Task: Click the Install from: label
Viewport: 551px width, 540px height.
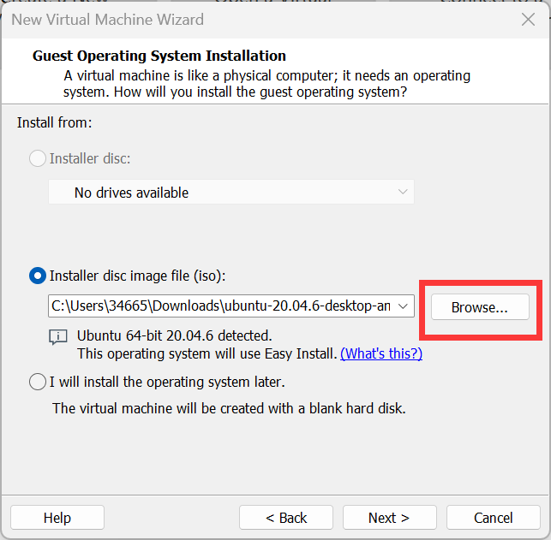Action: point(54,123)
